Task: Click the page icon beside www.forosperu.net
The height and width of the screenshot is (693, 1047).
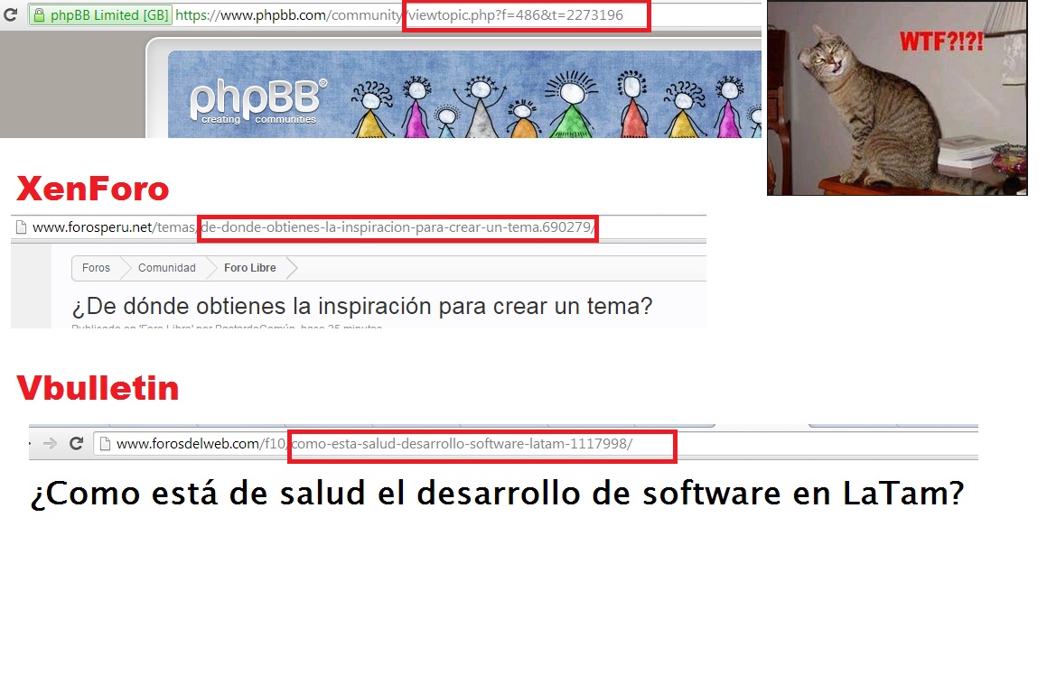Action: click(21, 227)
